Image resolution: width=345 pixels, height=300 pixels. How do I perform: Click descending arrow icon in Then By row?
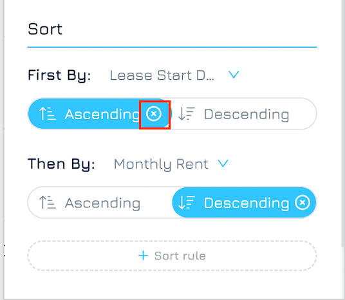pos(187,203)
